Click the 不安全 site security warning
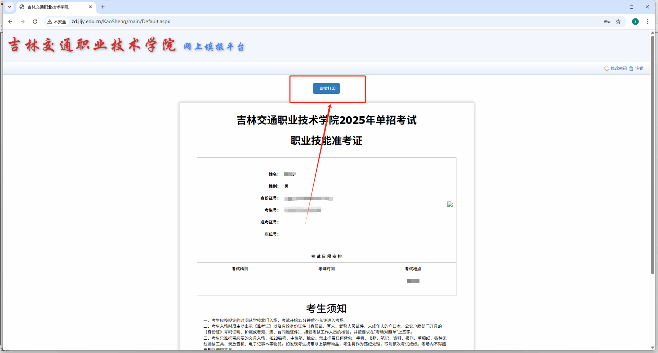This screenshot has height=353, width=658. click(x=57, y=22)
